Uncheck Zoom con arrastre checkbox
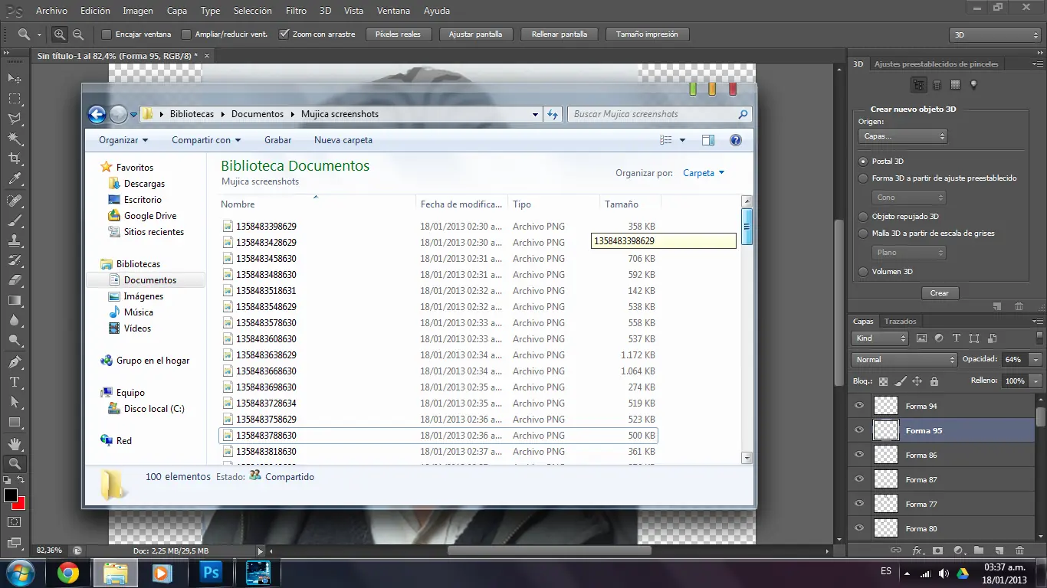 tap(284, 34)
